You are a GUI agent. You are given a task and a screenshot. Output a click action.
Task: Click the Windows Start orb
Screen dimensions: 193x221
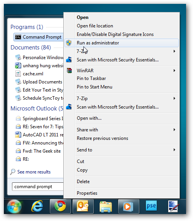[x=14, y=206]
